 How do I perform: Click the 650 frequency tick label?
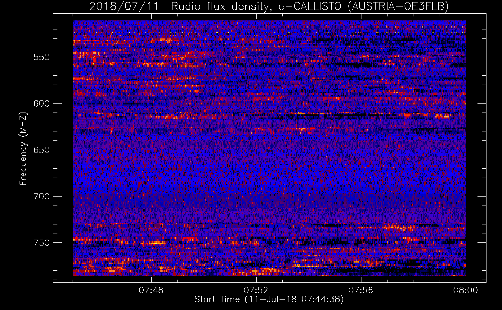coord(42,150)
